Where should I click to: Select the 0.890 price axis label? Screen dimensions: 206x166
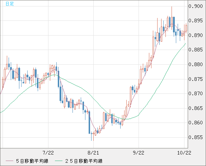click(x=196, y=35)
